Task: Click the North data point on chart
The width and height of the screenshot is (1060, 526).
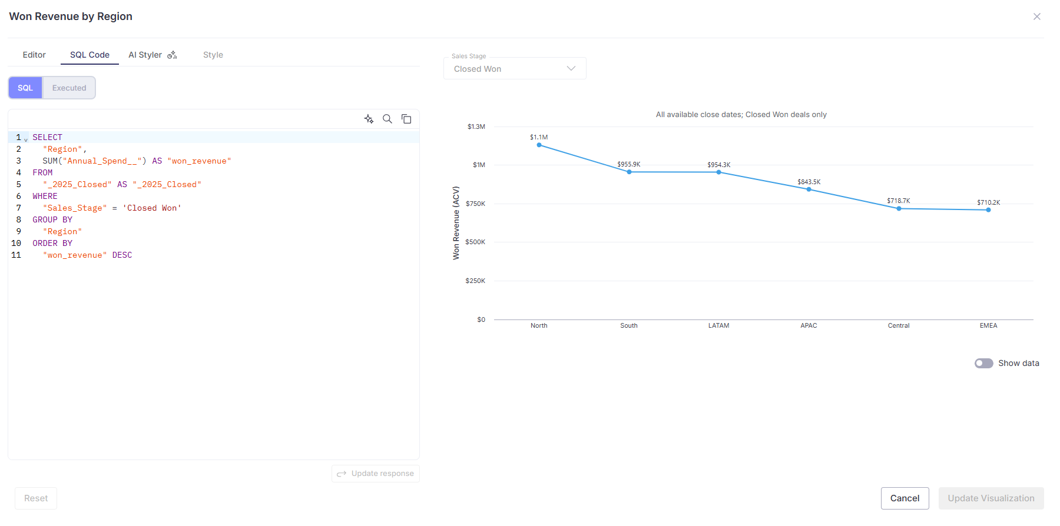Action: click(539, 145)
